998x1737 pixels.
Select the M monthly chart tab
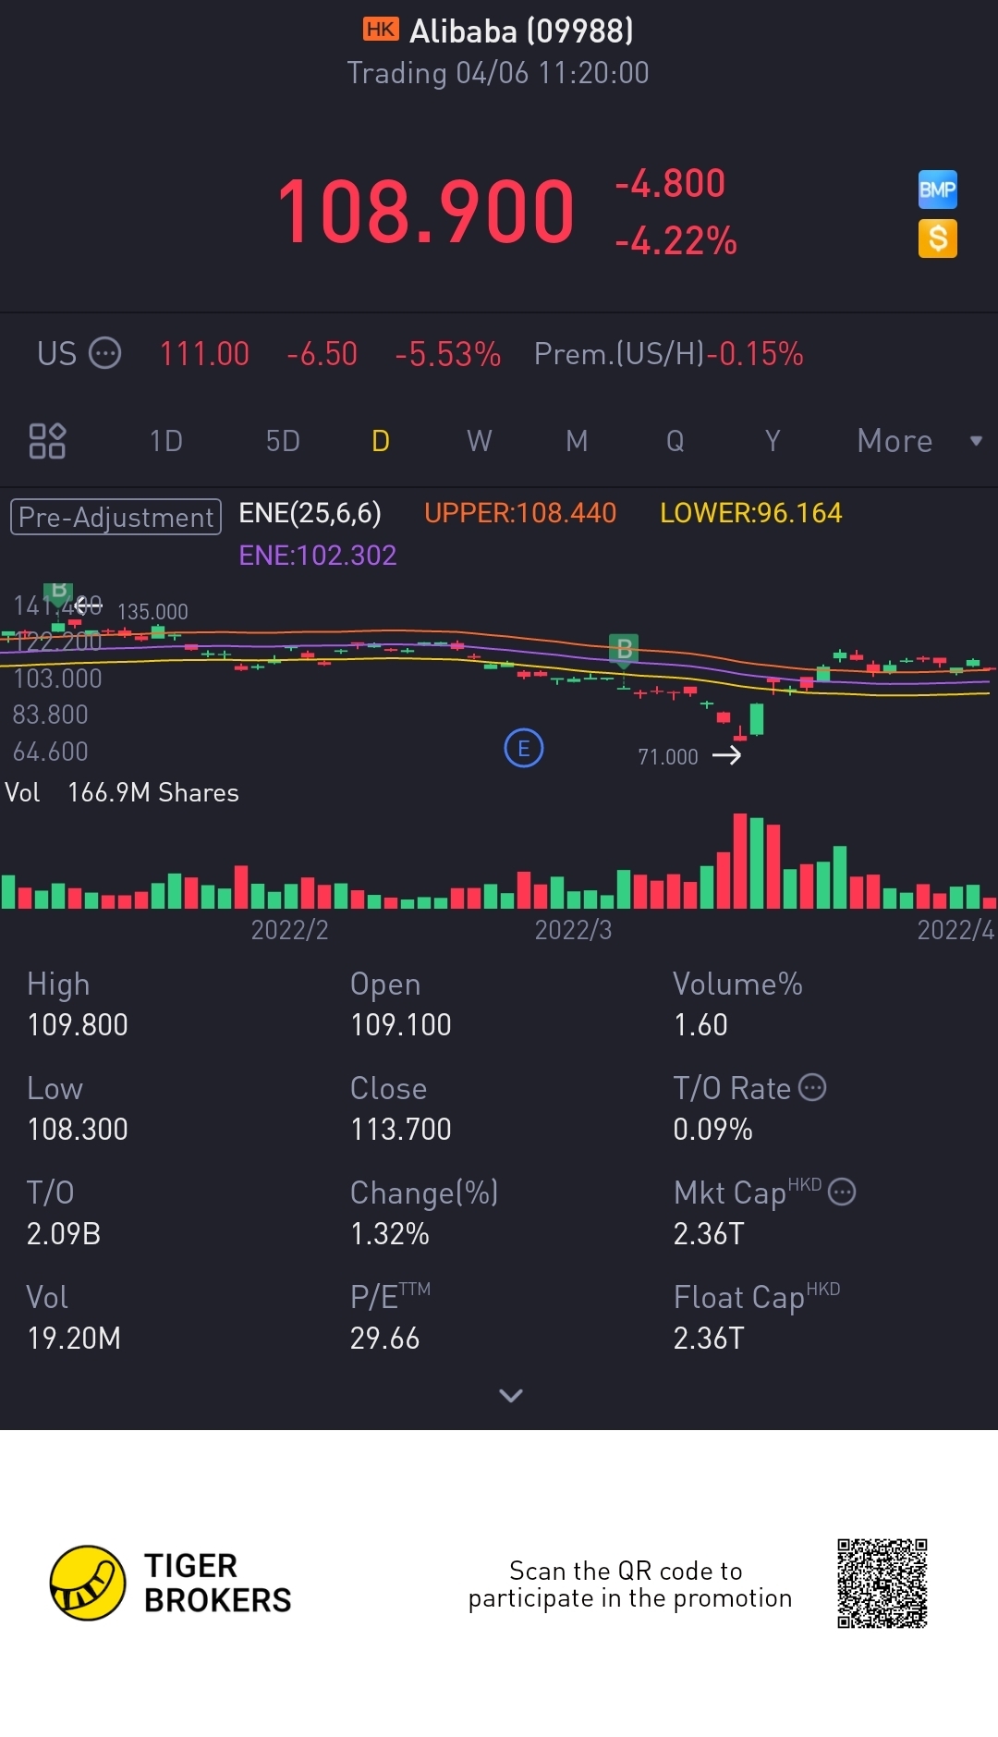coord(577,441)
